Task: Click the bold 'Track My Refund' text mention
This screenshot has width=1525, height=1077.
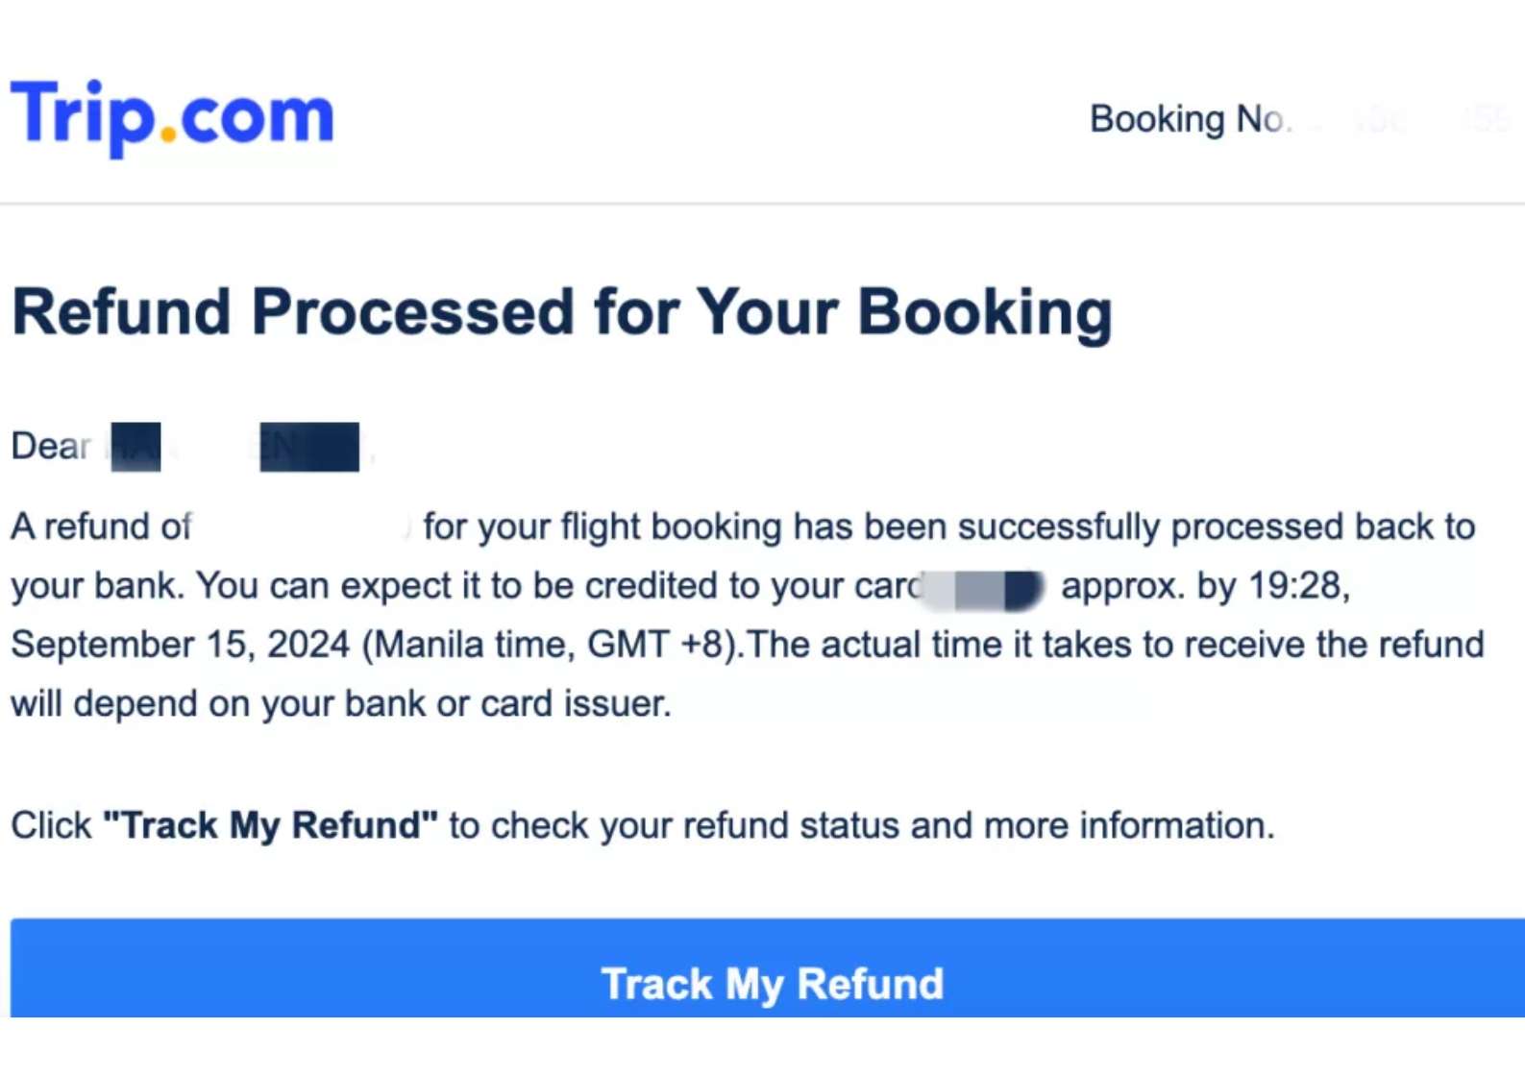Action: 269,824
